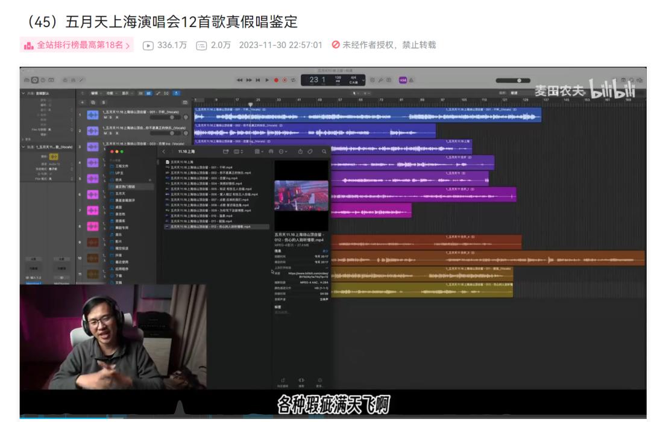Open the Tuner icon beside the LCD

381,80
